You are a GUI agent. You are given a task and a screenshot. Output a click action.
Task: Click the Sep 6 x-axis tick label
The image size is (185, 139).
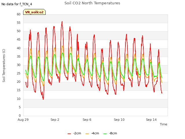click(x=87, y=120)
